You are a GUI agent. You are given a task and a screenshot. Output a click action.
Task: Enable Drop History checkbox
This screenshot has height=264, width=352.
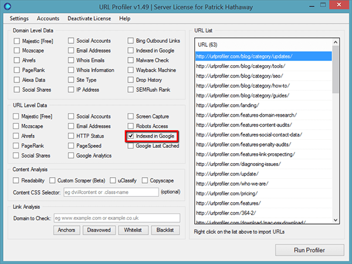(x=130, y=80)
